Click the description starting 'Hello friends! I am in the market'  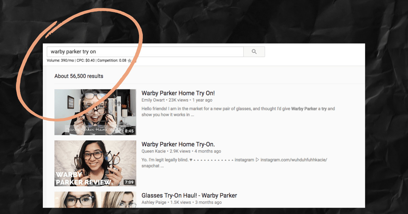click(238, 112)
